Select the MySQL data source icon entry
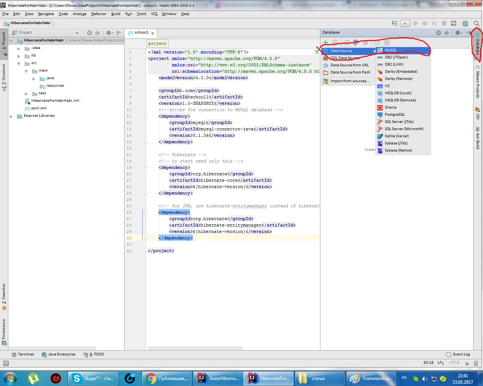Viewport: 483px width, 386px height. (403, 50)
